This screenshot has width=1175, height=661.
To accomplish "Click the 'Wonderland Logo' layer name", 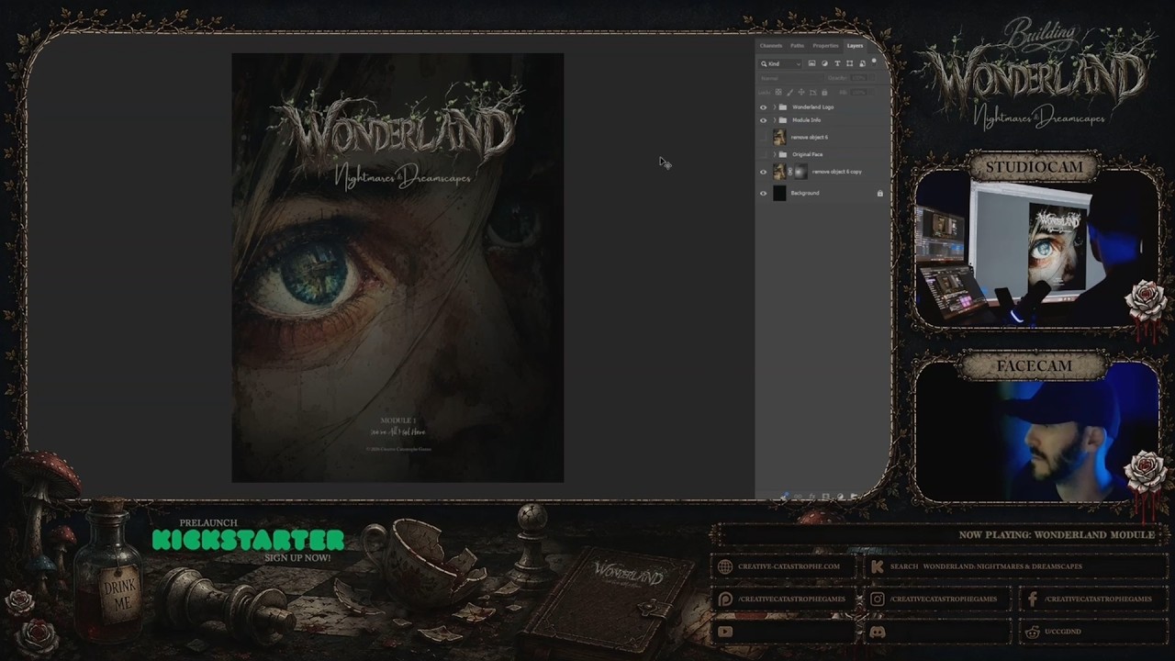I will (x=812, y=107).
